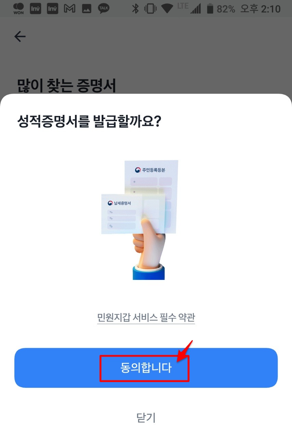The height and width of the screenshot is (439, 292).
Task: Open 민원지갑 서비스 필수 약관 link
Action: (x=146, y=317)
